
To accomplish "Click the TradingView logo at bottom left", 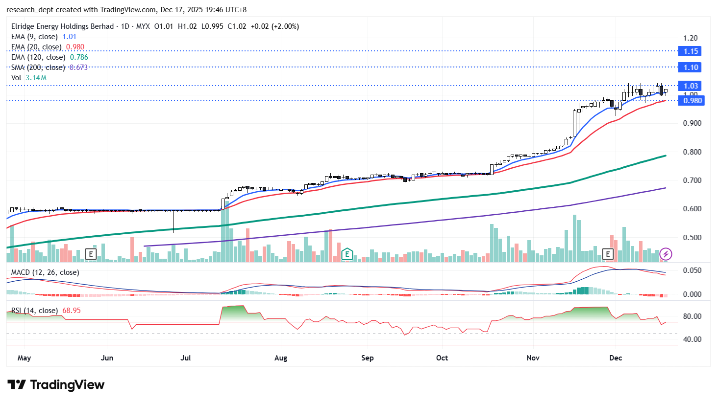I will coord(56,385).
